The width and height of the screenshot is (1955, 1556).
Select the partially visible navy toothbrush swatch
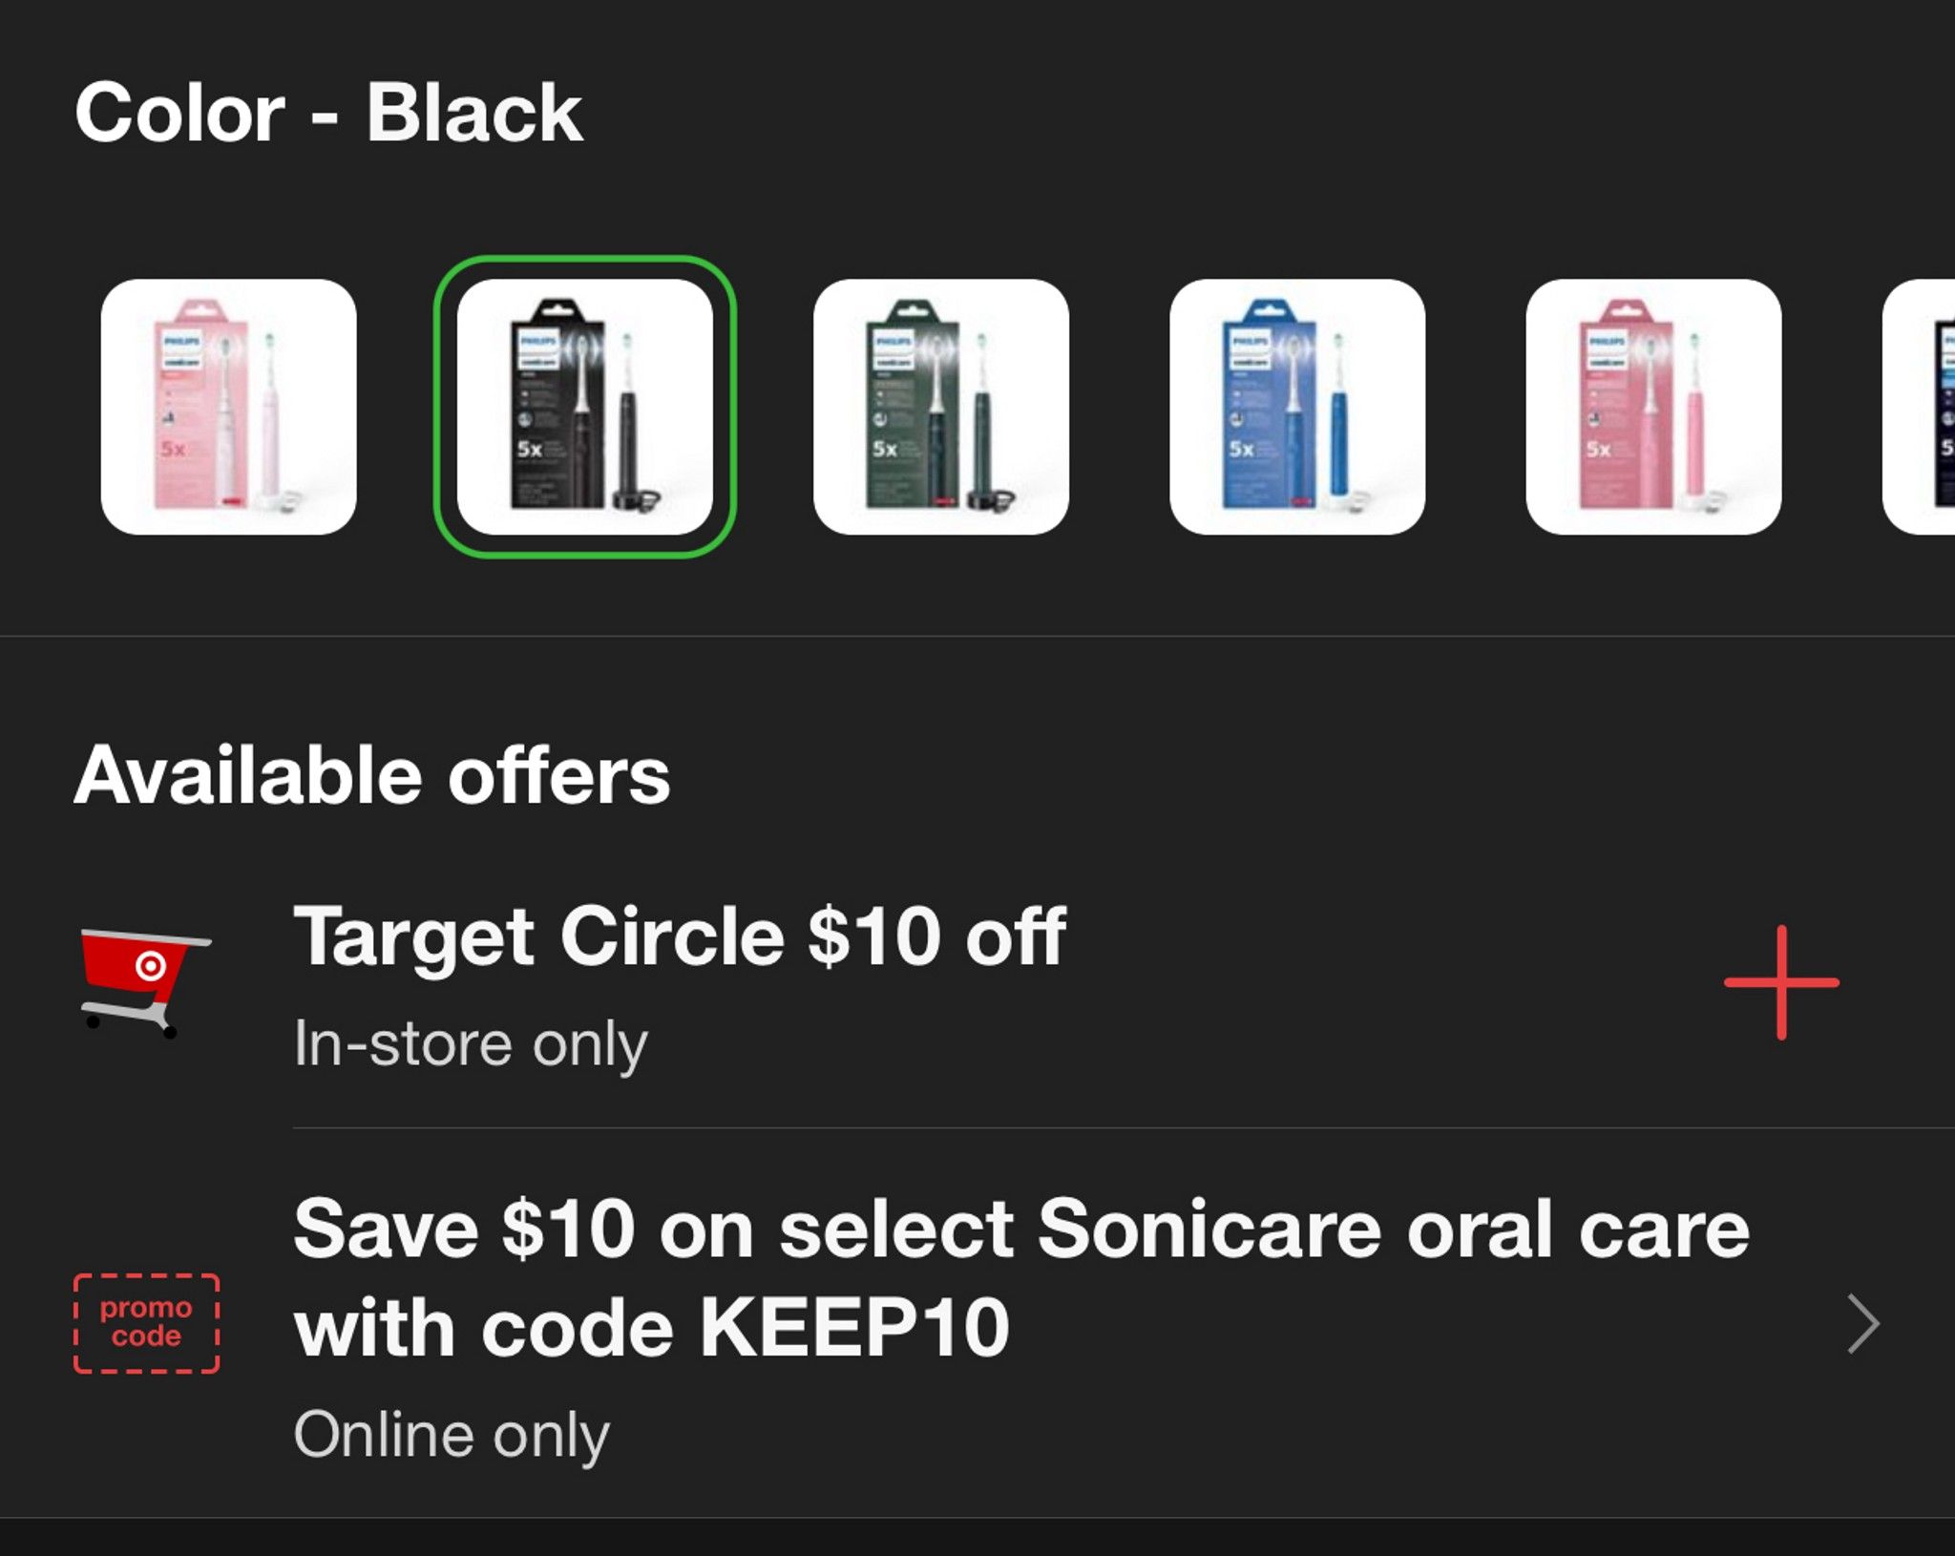click(1919, 407)
